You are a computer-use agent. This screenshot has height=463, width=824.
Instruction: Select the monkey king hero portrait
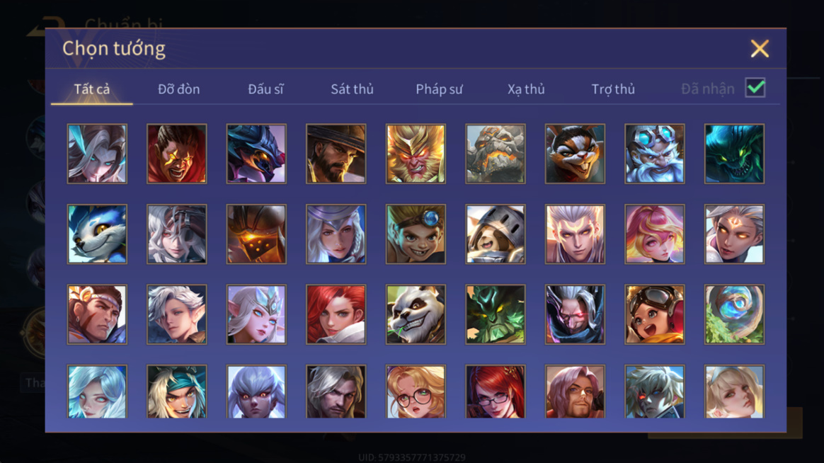[416, 154]
